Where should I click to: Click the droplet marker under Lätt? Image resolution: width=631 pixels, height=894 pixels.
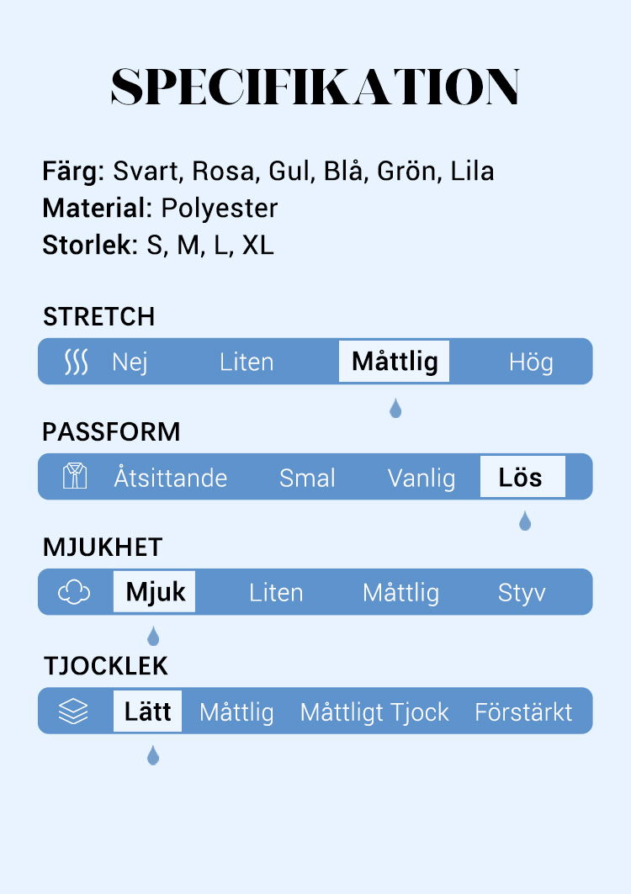[x=153, y=755]
